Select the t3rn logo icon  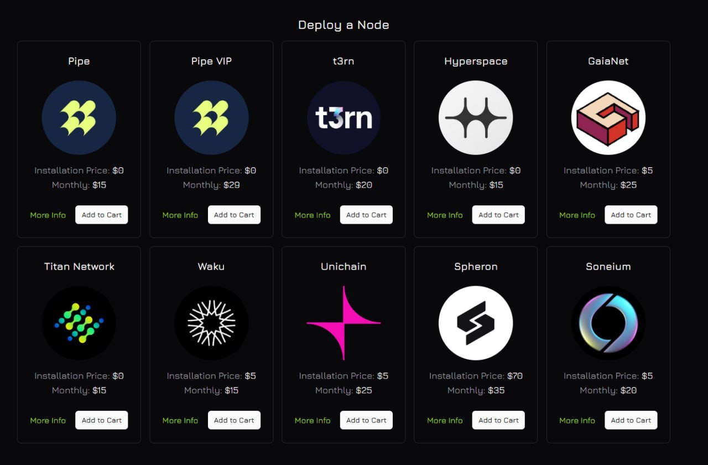(x=343, y=118)
